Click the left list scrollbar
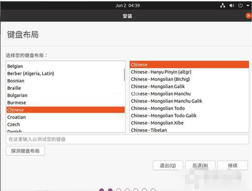 [124, 75]
